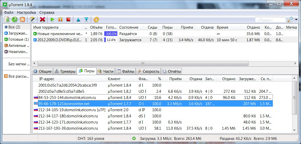Screen dimensions: 301x144
Task: Select peer 95-66-178-123.kovrovinter.net
Action: 153,104
